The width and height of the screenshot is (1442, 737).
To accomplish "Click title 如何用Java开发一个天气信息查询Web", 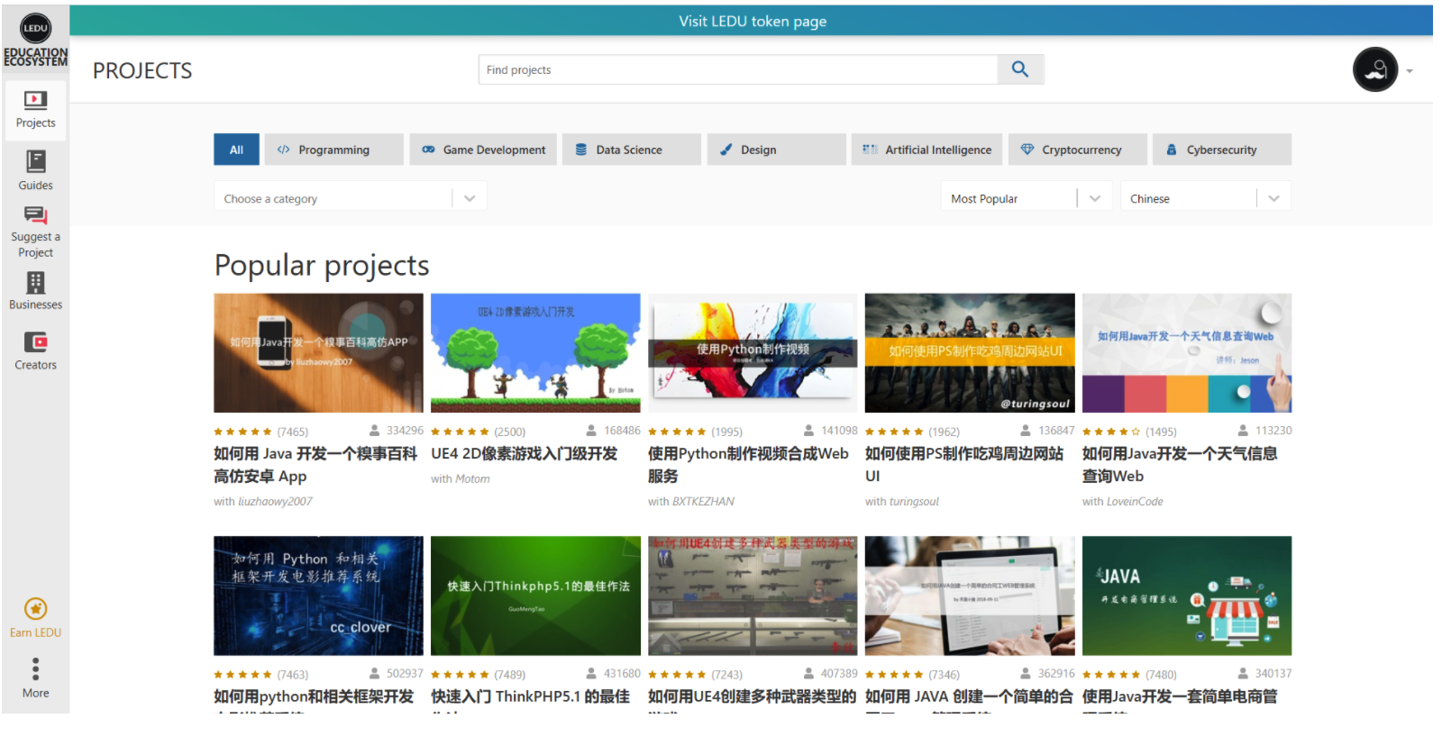I will pyautogui.click(x=1180, y=465).
